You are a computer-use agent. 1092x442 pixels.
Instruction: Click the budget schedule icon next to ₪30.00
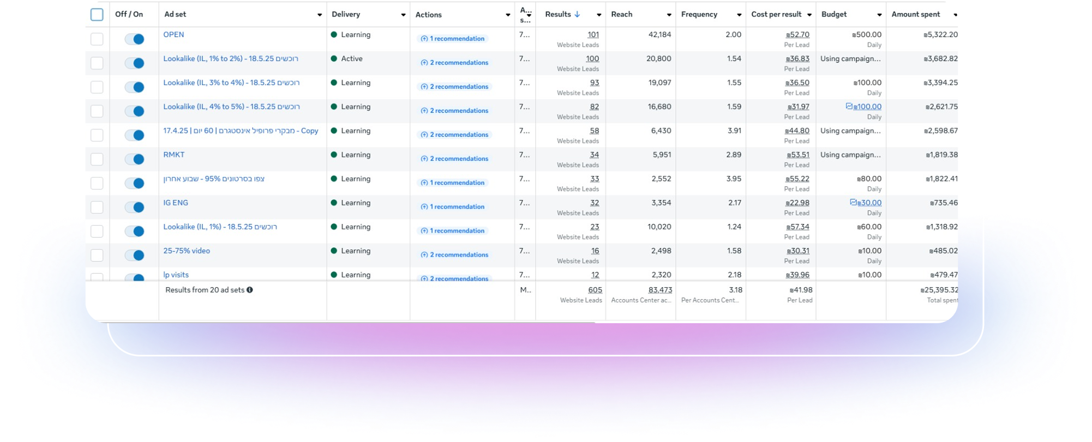(853, 202)
